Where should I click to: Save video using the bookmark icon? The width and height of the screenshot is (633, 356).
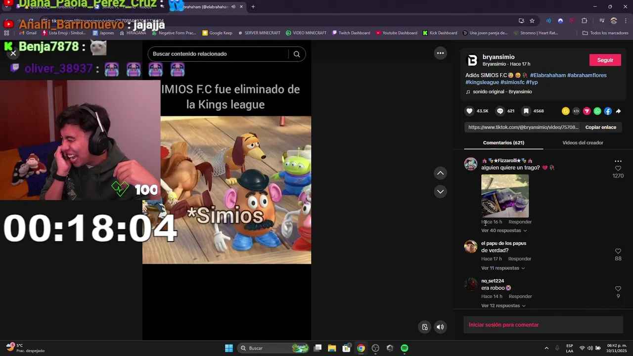(526, 111)
